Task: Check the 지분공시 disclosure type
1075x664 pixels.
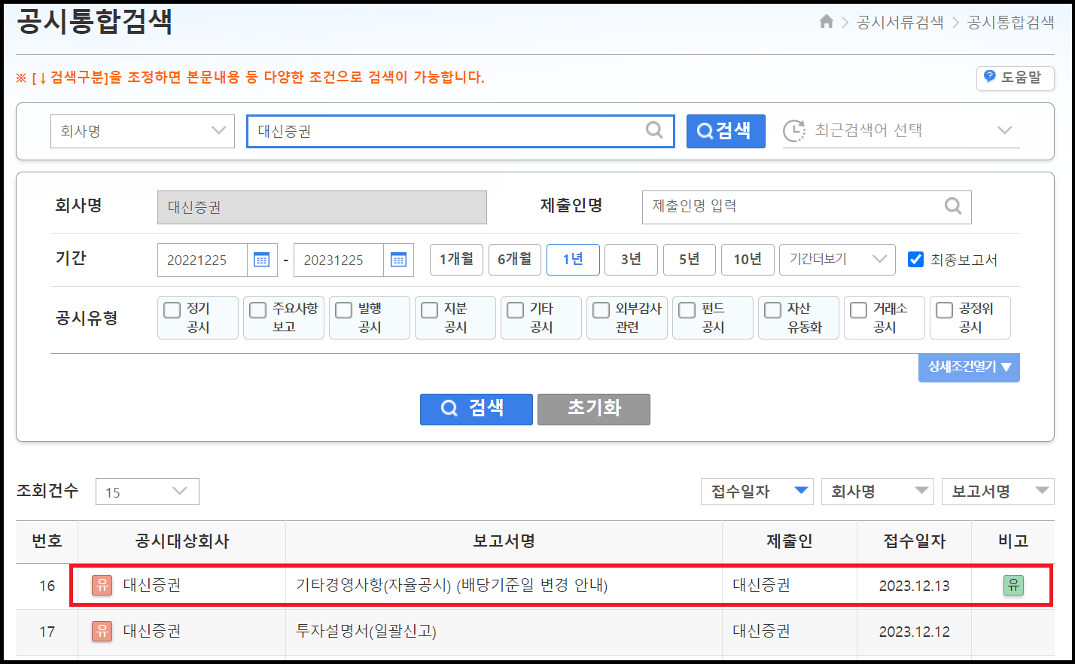Action: [430, 309]
